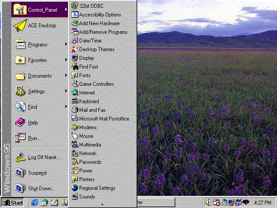
Task: Click the Game Controllers joystick icon
Action: pyautogui.click(x=75, y=84)
